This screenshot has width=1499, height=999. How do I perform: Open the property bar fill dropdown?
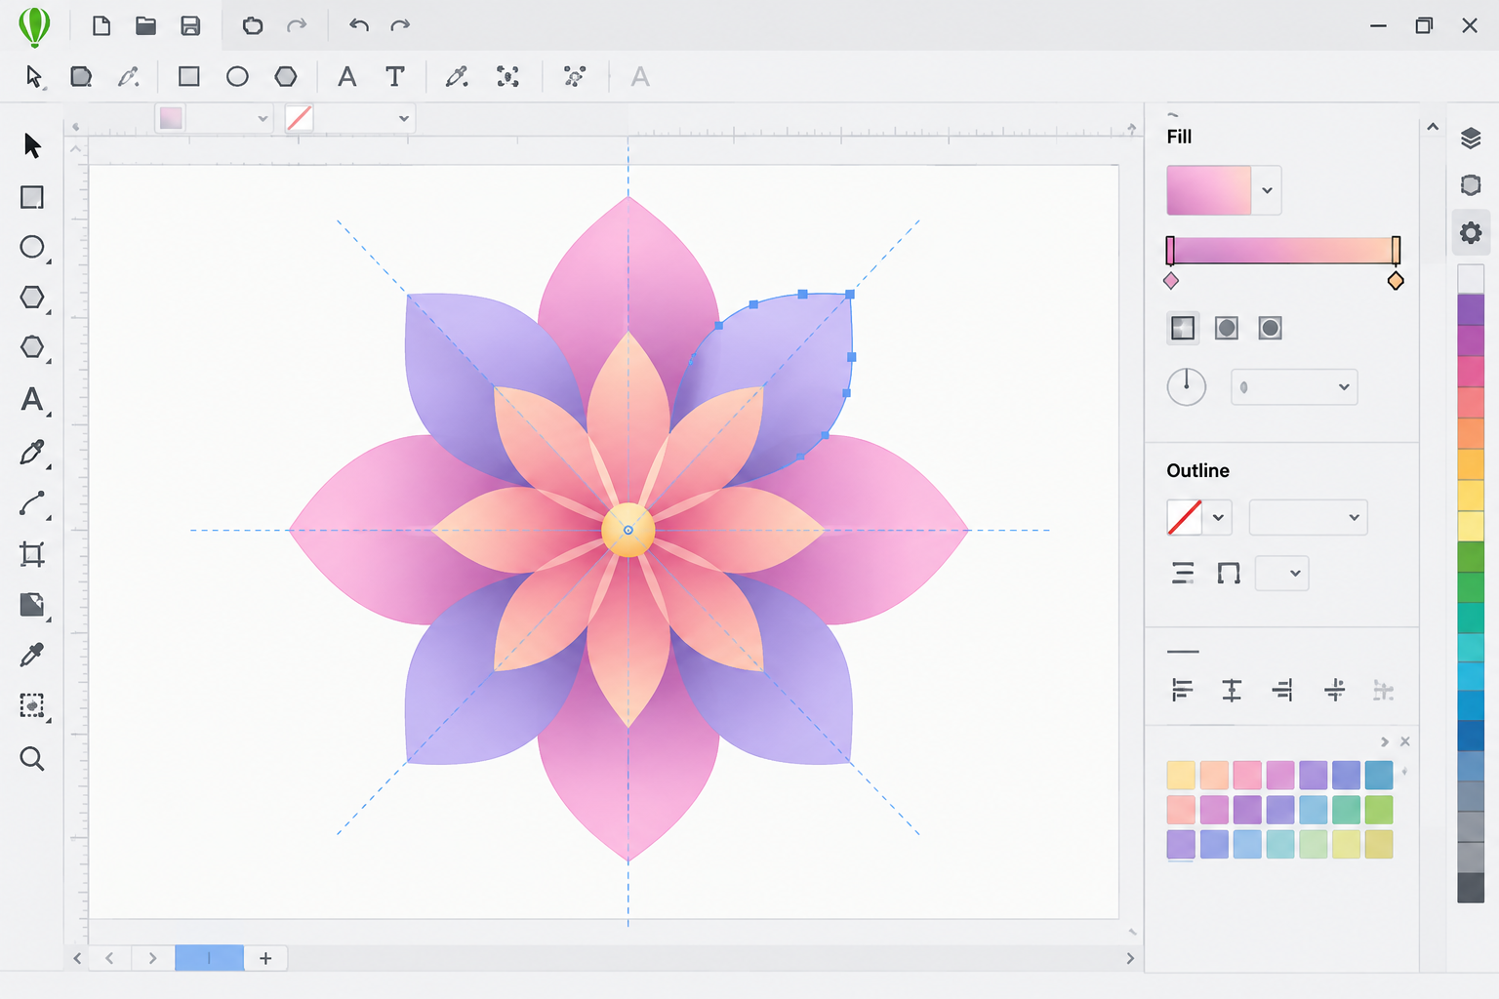[x=263, y=119]
